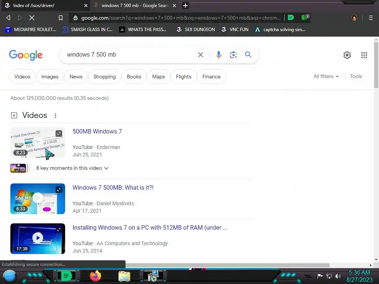Viewport: 379px width, 284px height.
Task: Open the green extension icon in address bar
Action: (291, 17)
